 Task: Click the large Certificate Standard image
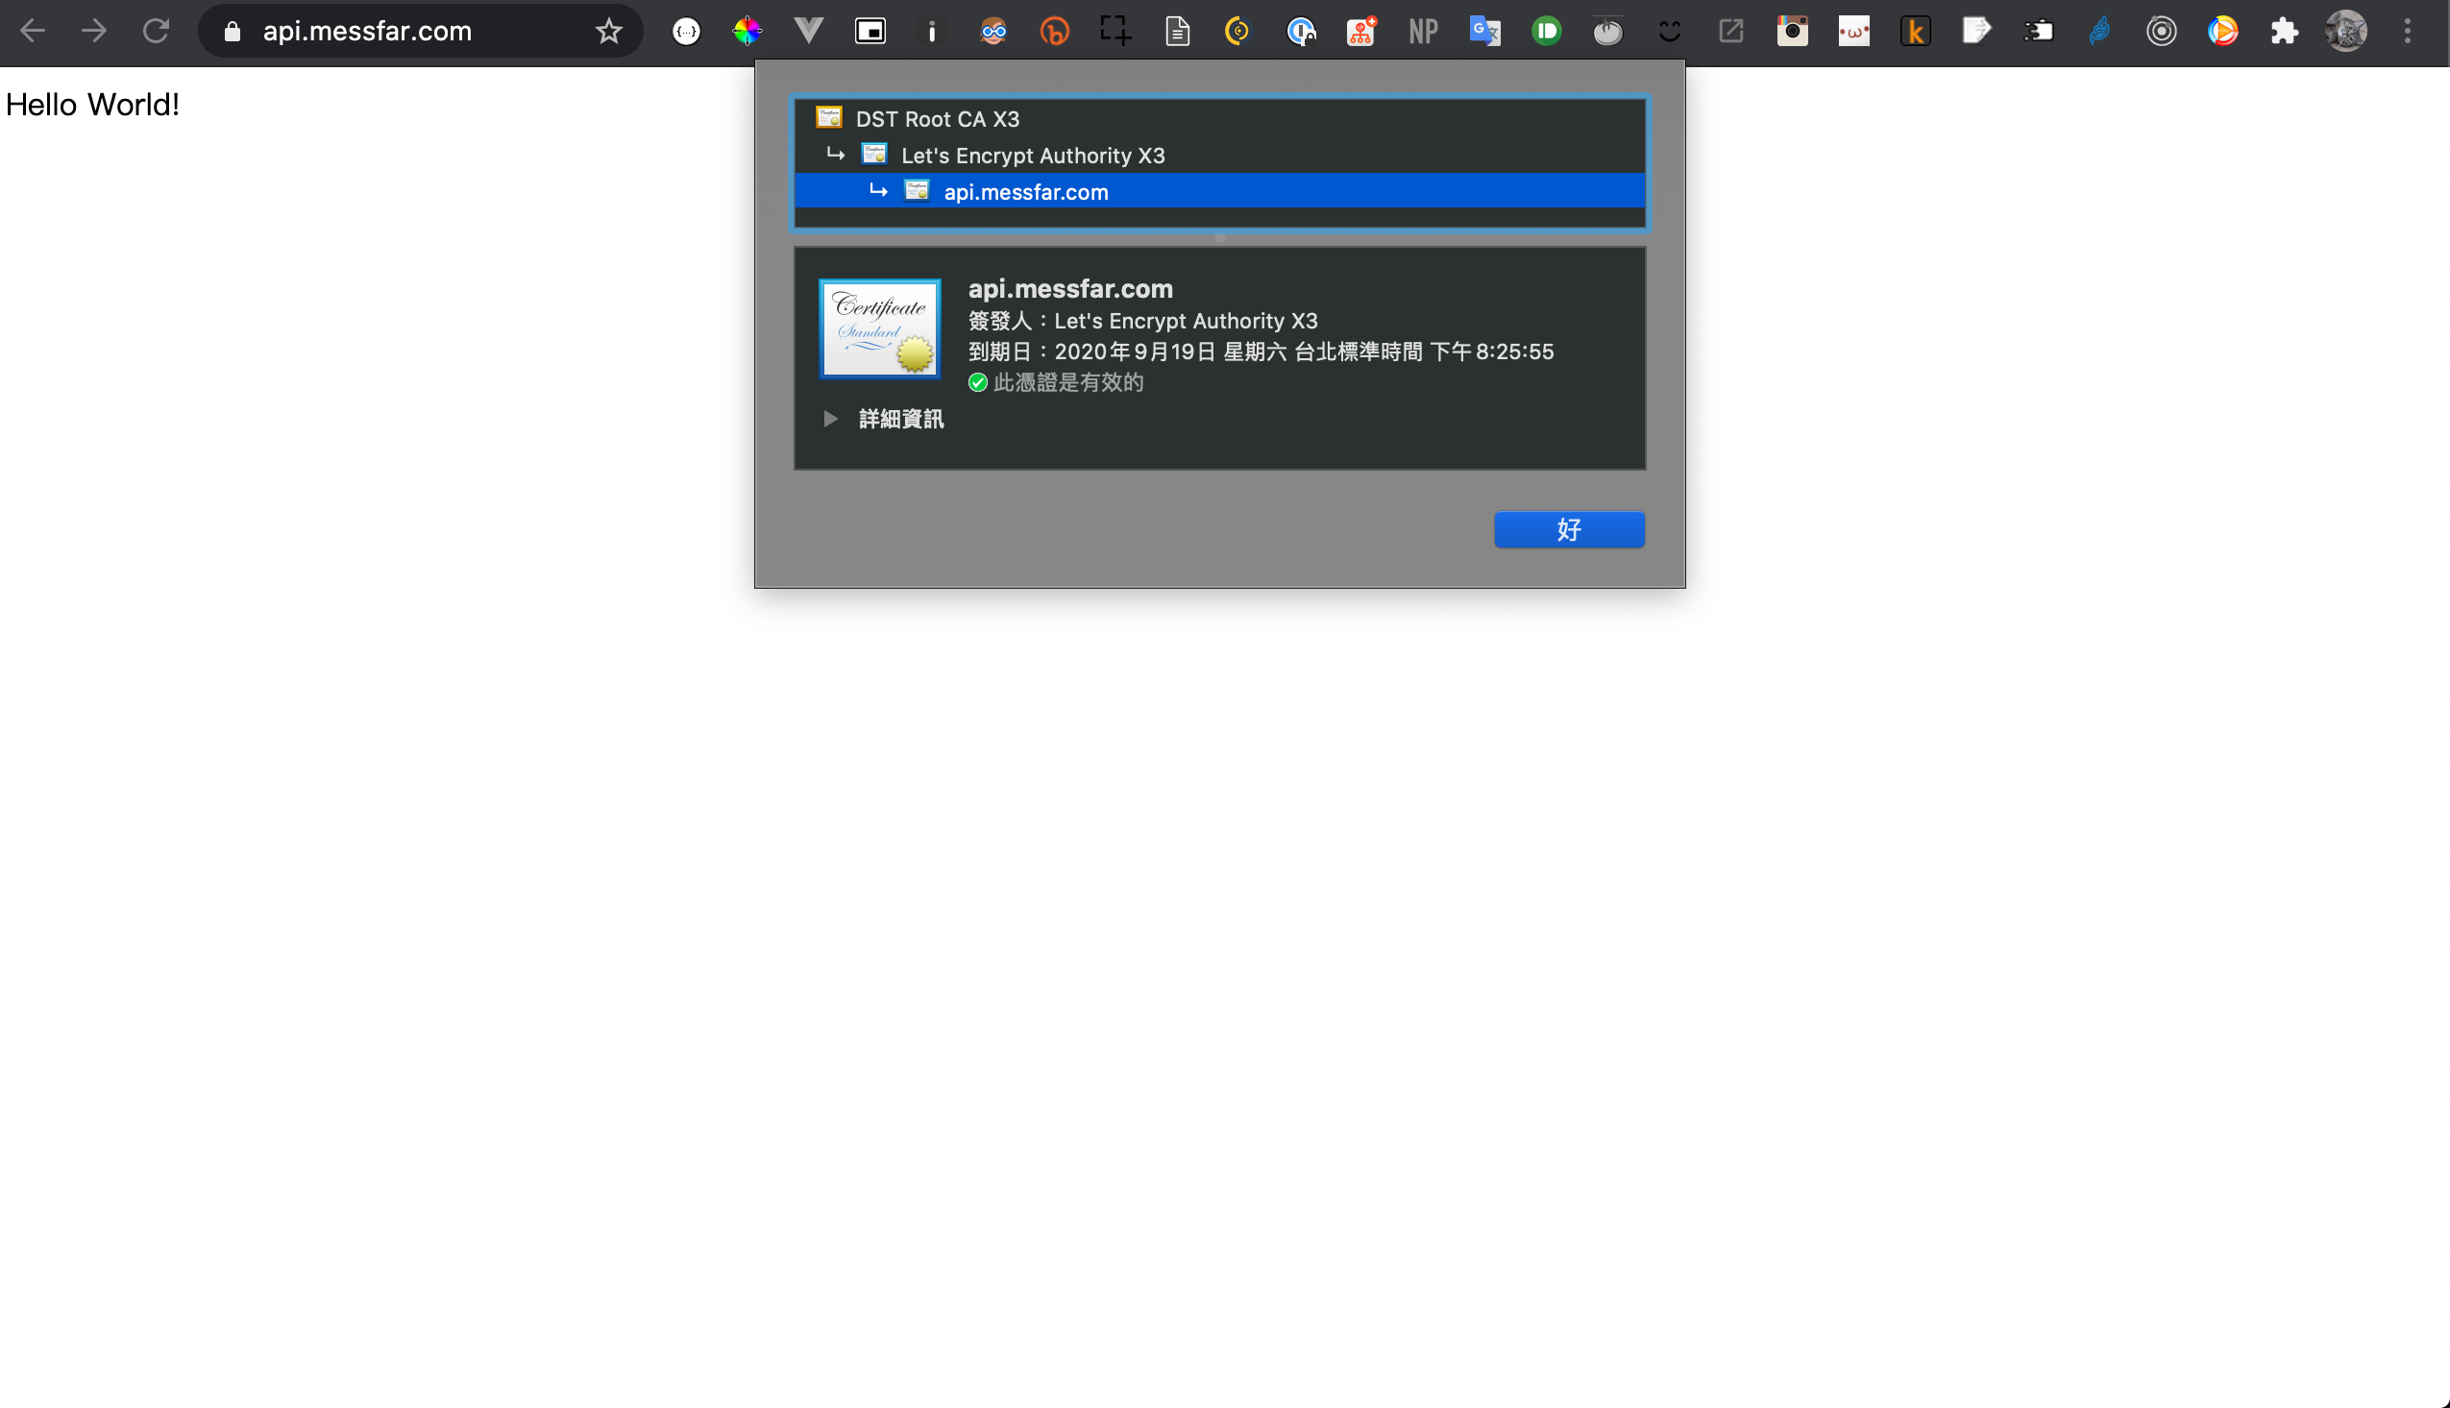click(879, 328)
